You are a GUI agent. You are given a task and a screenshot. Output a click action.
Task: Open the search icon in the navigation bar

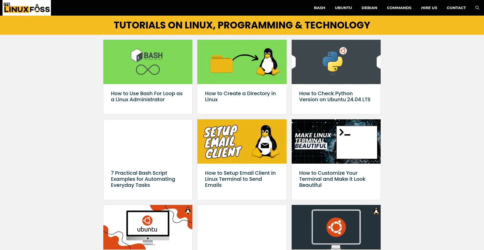[x=477, y=8]
